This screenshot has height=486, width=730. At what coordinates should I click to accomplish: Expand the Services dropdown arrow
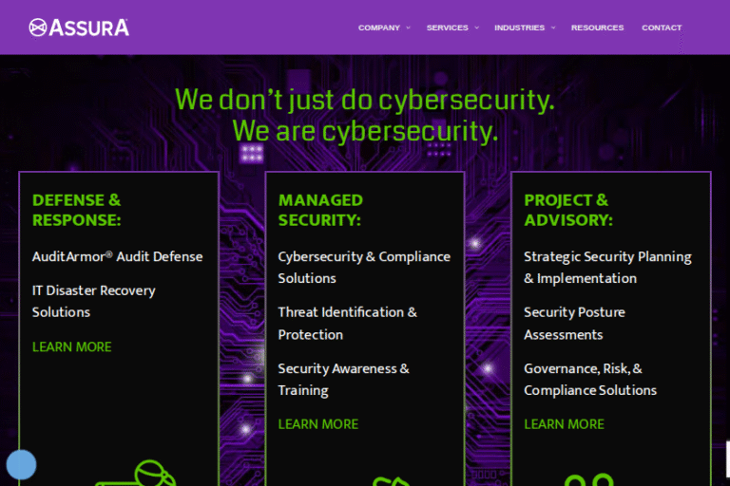point(477,28)
